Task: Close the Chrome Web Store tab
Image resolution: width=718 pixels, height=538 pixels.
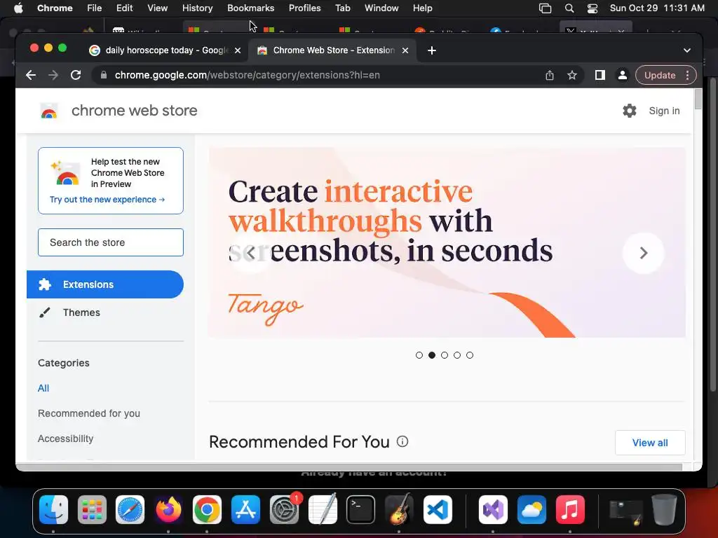Action: [405, 50]
